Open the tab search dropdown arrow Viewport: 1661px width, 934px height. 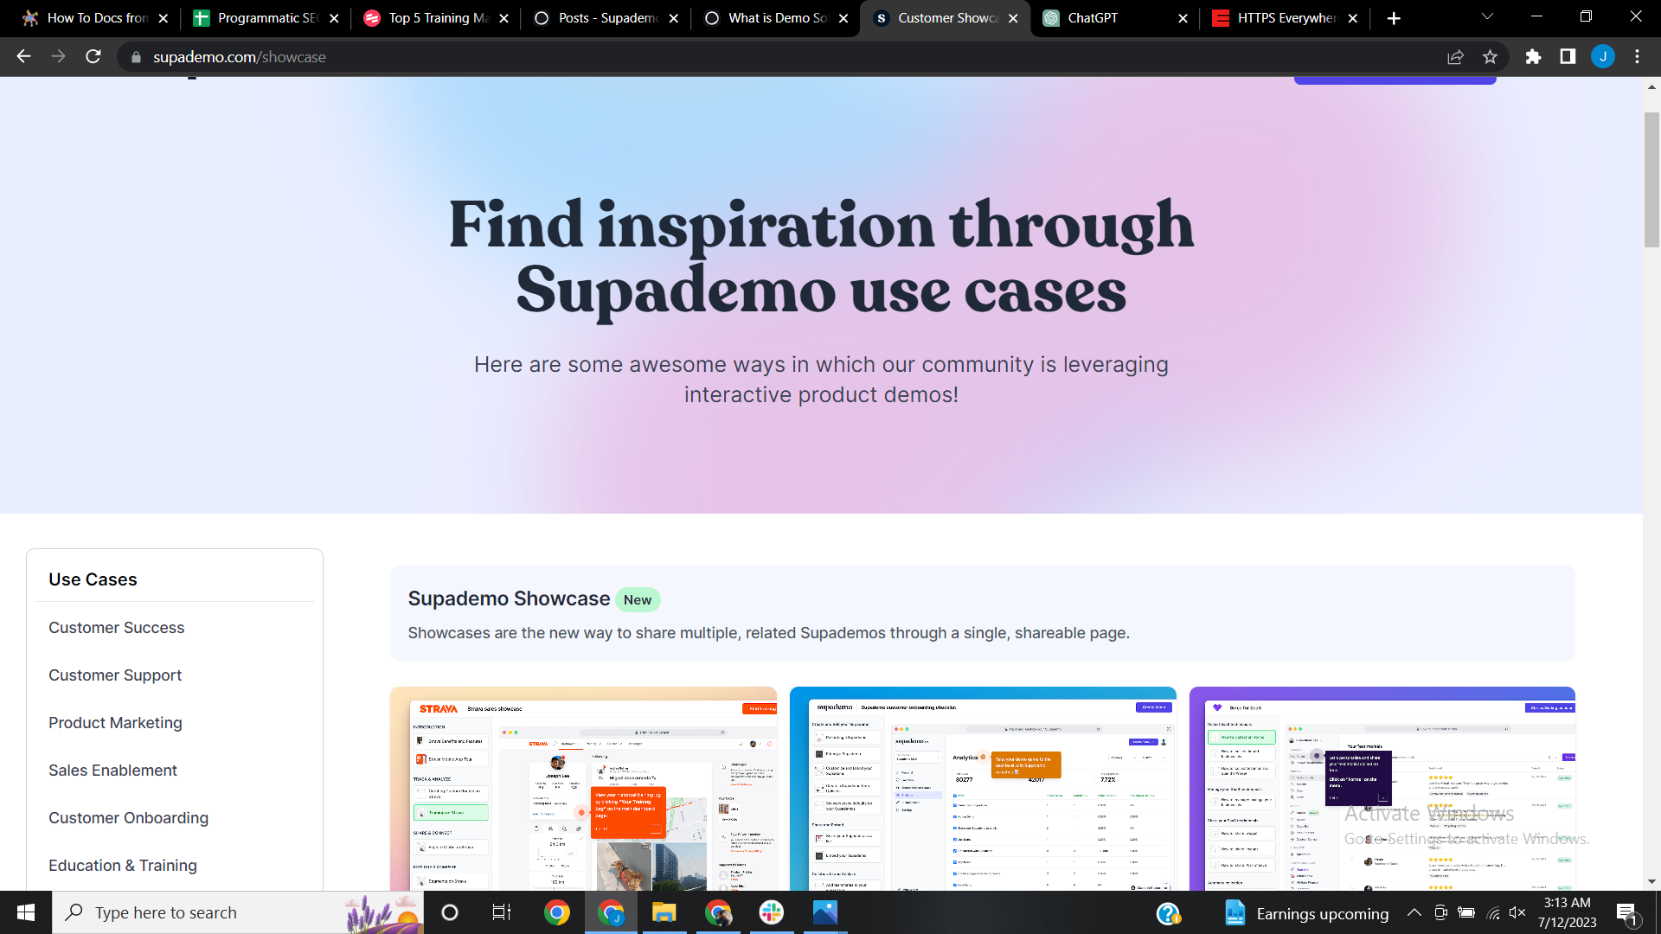pos(1487,17)
